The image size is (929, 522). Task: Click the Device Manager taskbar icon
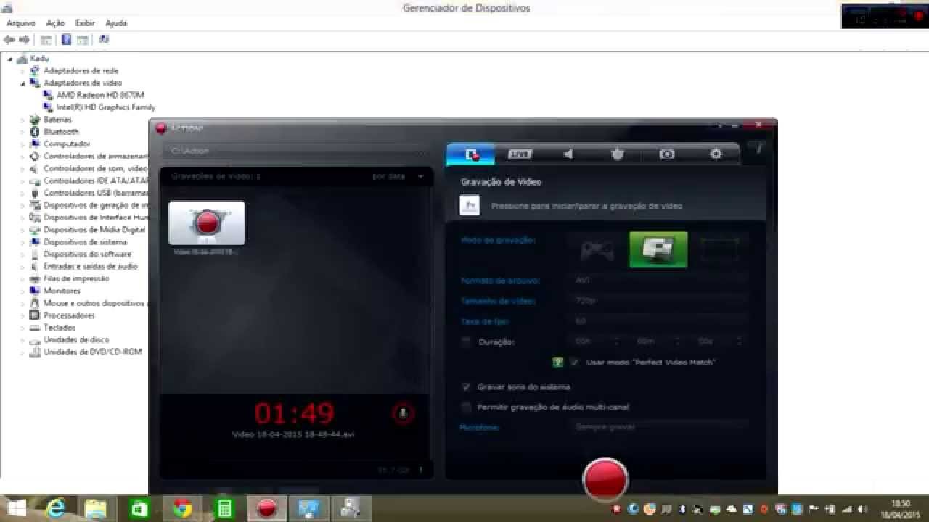click(x=351, y=509)
